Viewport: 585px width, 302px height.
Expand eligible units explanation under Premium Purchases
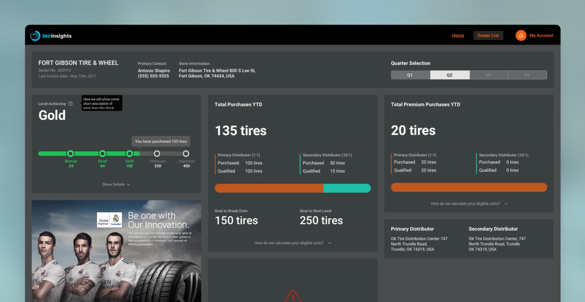469,204
